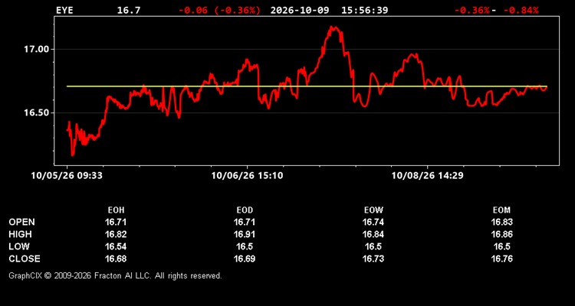The image size is (575, 306).
Task: Select EOD close value 16.69
Action: click(x=245, y=259)
